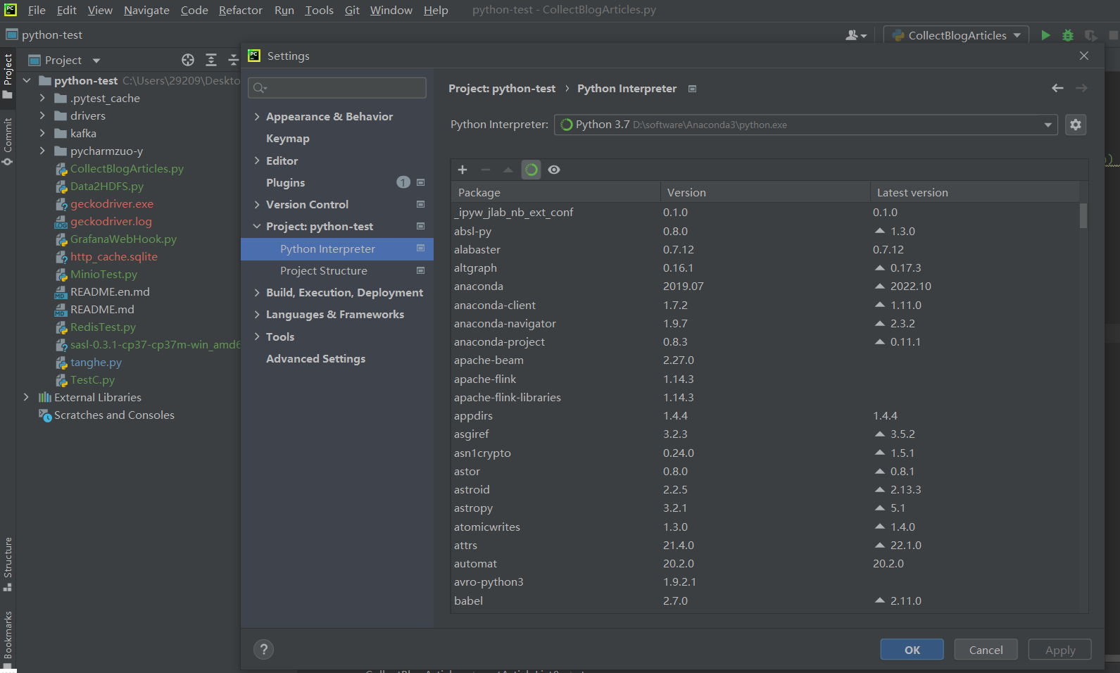Open the File menu
This screenshot has width=1120, height=673.
pyautogui.click(x=37, y=10)
